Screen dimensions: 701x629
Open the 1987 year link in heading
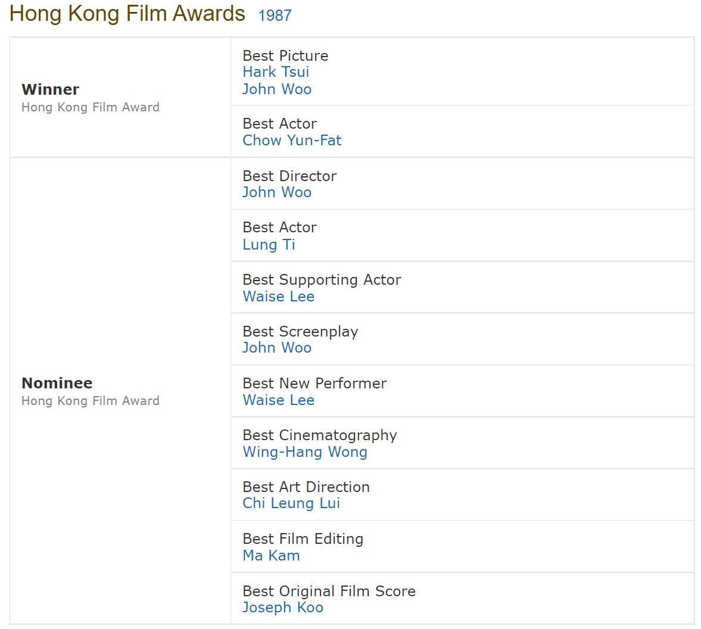pyautogui.click(x=275, y=15)
